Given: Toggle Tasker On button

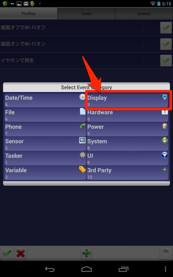Looking at the screenshot, I should [166, 253].
